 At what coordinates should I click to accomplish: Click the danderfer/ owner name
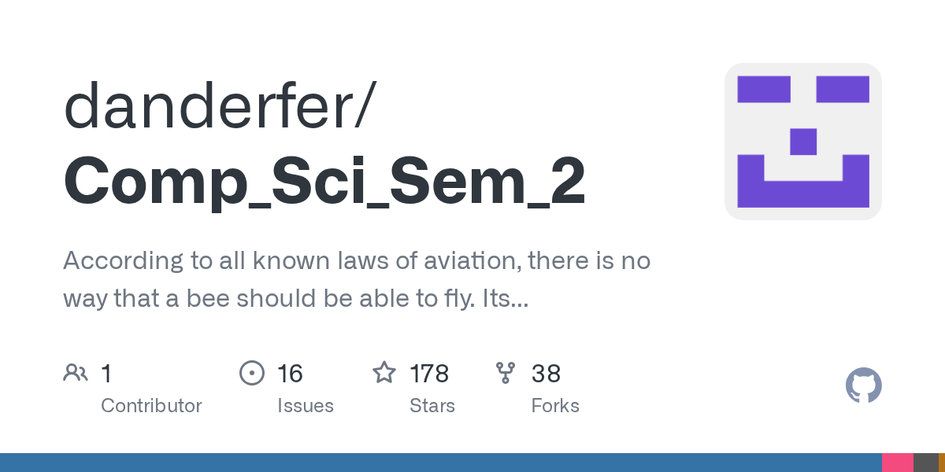[x=219, y=106]
